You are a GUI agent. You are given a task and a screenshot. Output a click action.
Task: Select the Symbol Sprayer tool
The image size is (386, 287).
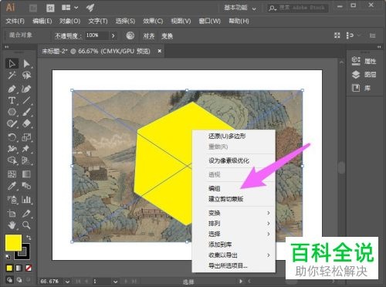12,200
